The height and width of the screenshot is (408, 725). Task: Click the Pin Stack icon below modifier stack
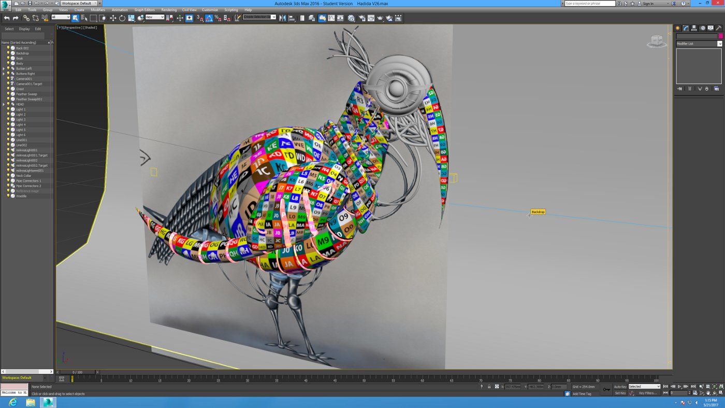click(680, 89)
